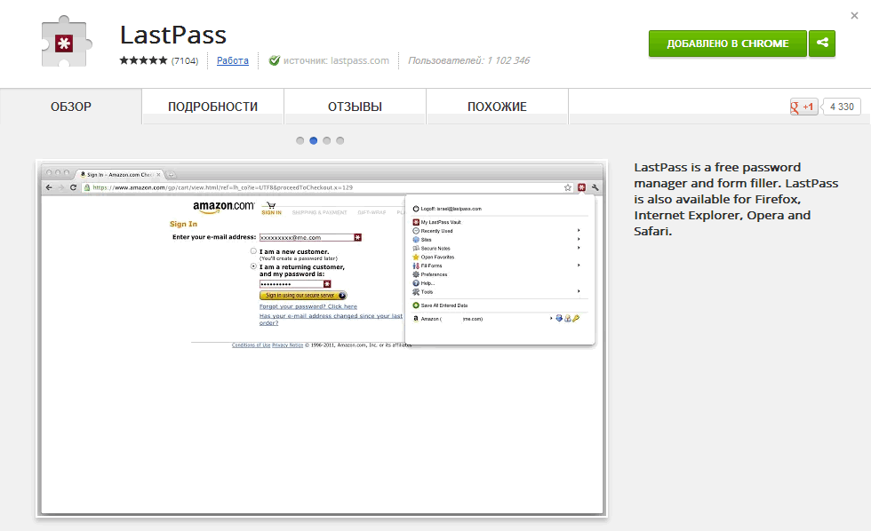Select the Sites globe icon
Screen dimensions: 871x531
click(416, 240)
